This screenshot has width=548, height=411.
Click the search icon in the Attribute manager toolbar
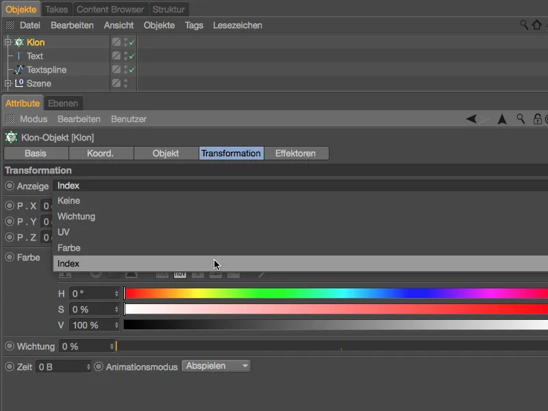point(519,119)
